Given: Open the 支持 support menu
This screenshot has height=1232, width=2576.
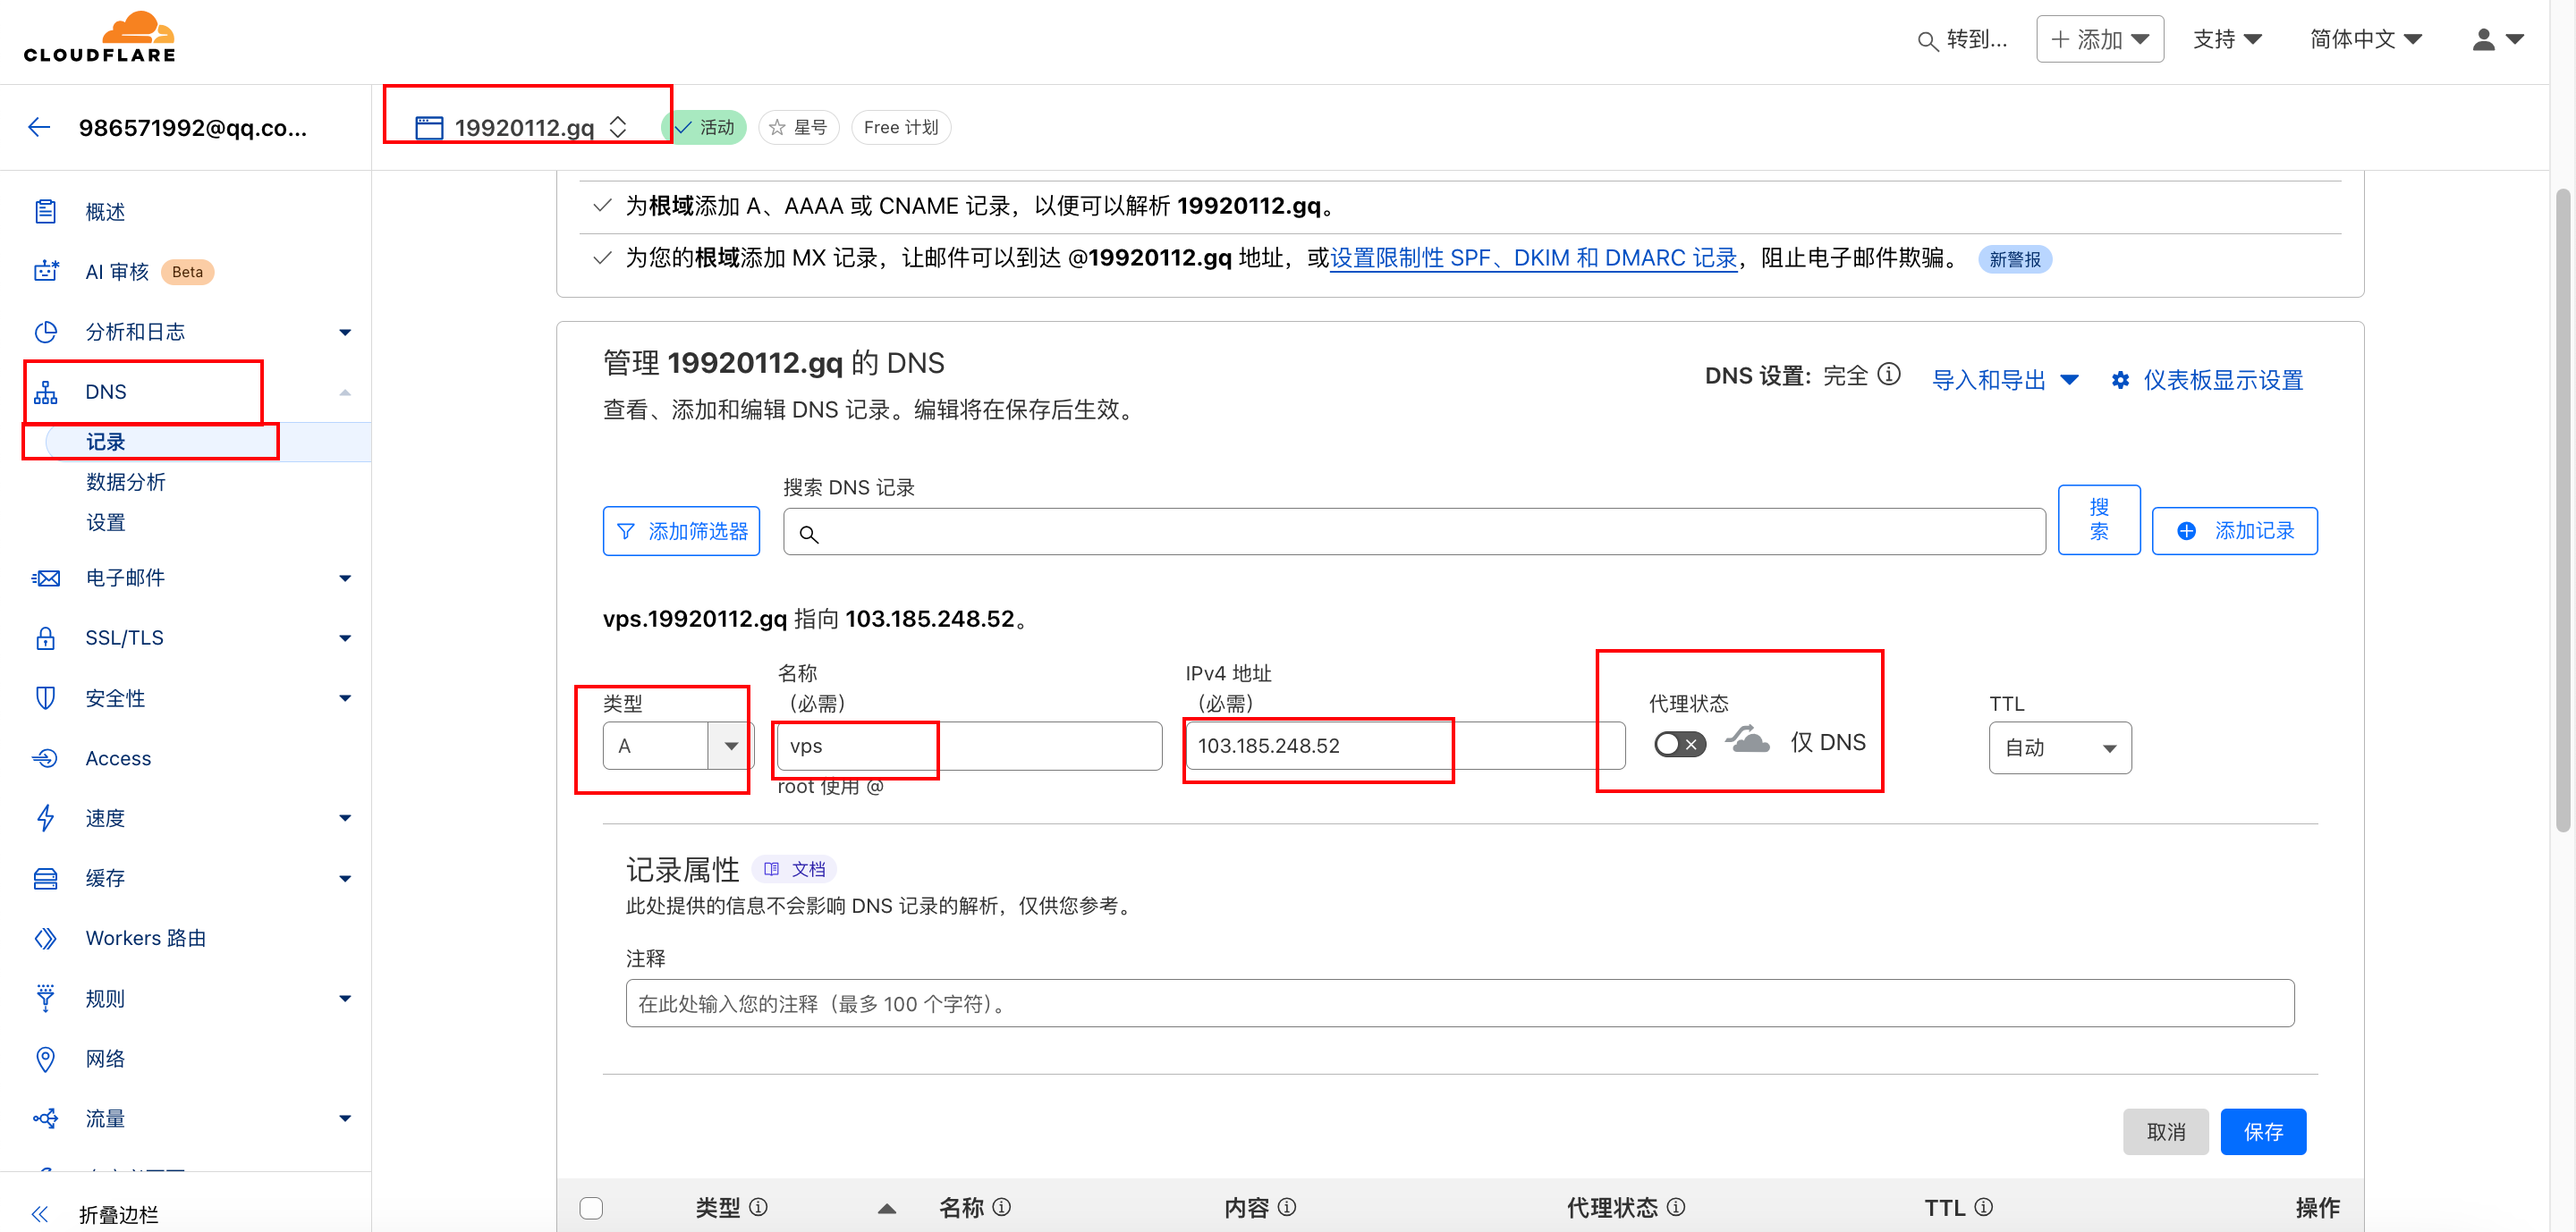Looking at the screenshot, I should click(2227, 39).
